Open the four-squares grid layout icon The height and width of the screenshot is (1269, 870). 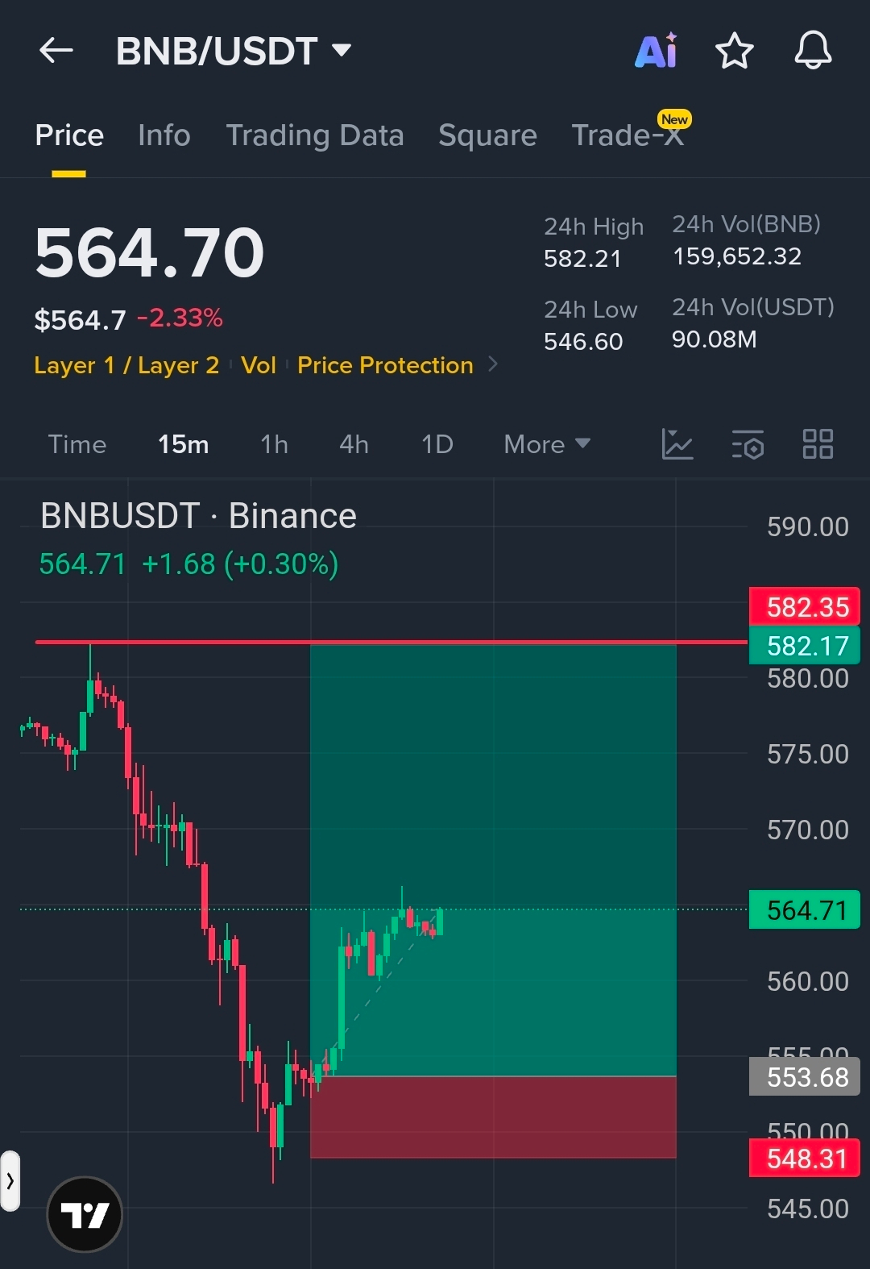(818, 444)
